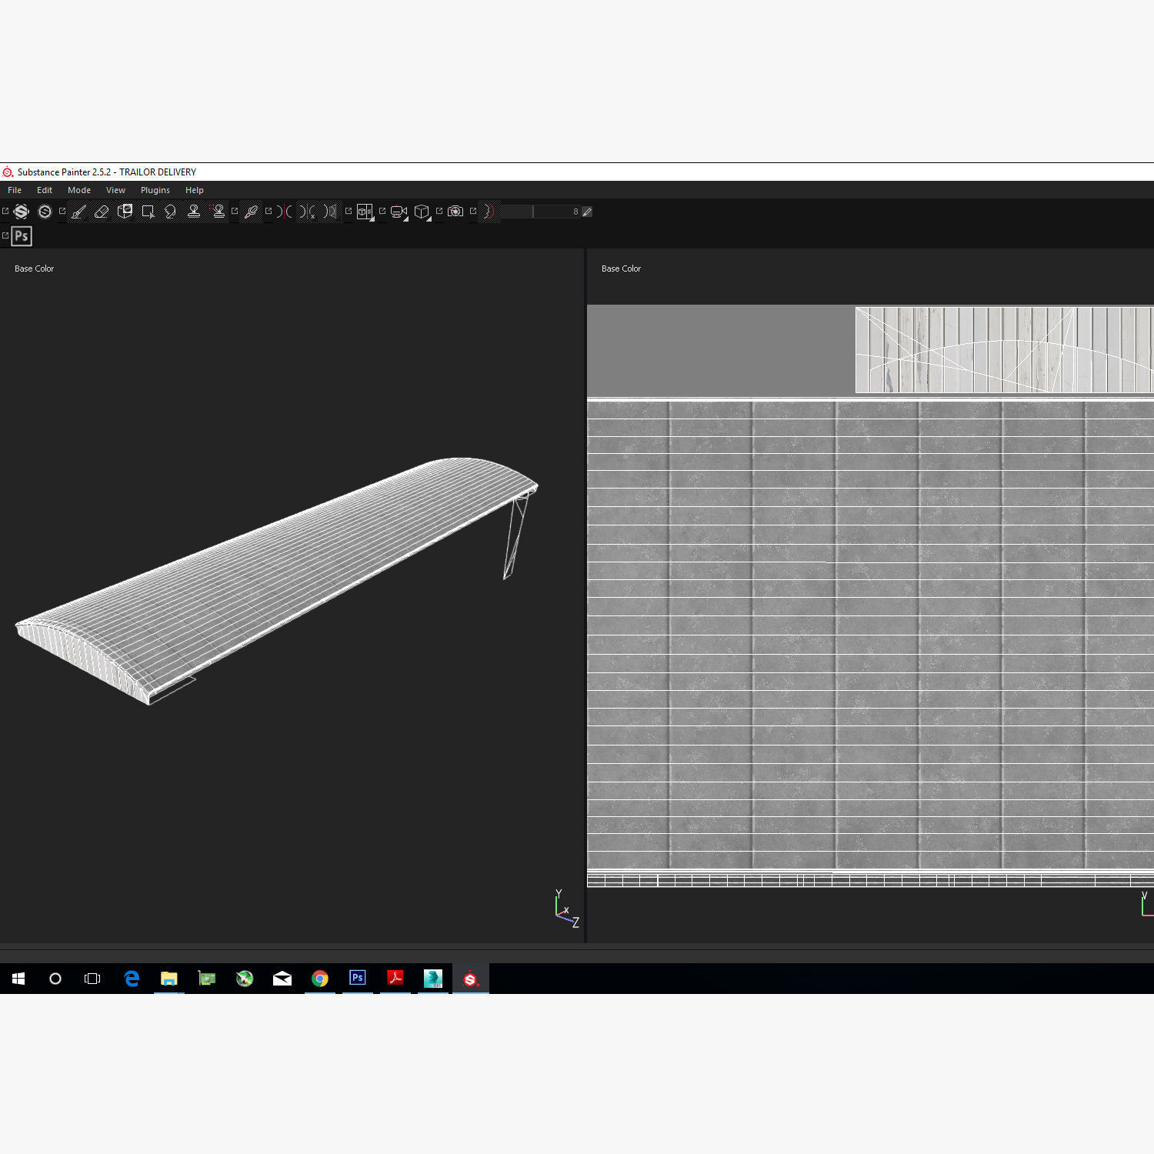This screenshot has width=1154, height=1154.
Task: Open the View menu
Action: coord(115,190)
